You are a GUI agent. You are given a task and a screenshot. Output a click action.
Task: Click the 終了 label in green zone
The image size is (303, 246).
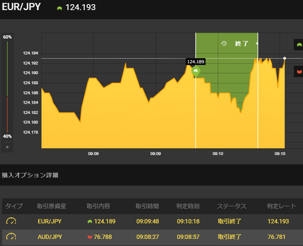[x=242, y=44]
